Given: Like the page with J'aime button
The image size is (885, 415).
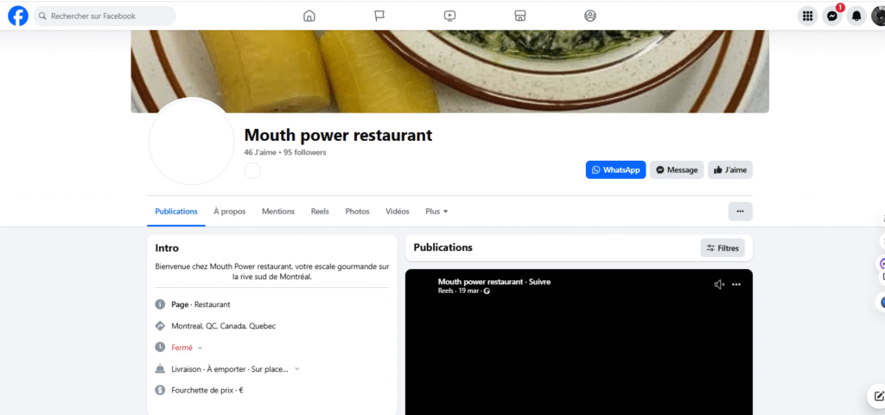Looking at the screenshot, I should point(730,170).
